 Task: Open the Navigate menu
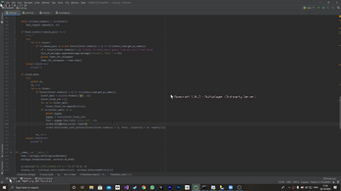point(28,3)
